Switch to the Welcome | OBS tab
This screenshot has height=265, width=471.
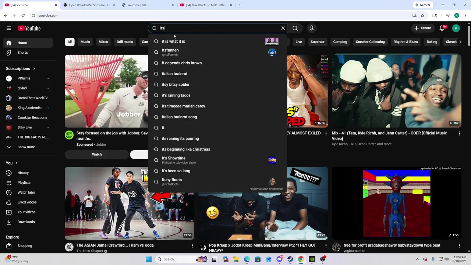(148, 5)
